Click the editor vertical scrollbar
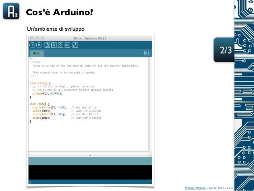This screenshot has height=191, width=254. pos(150,104)
